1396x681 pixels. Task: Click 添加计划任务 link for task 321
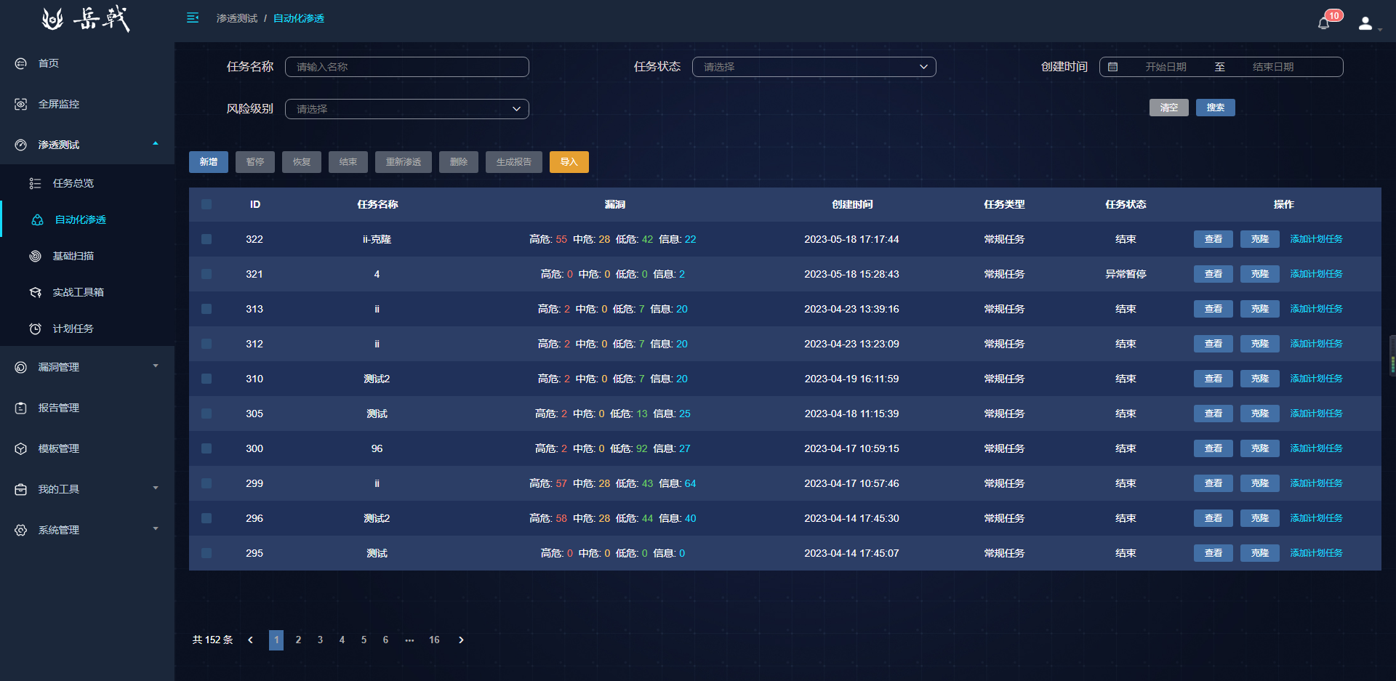[1316, 274]
